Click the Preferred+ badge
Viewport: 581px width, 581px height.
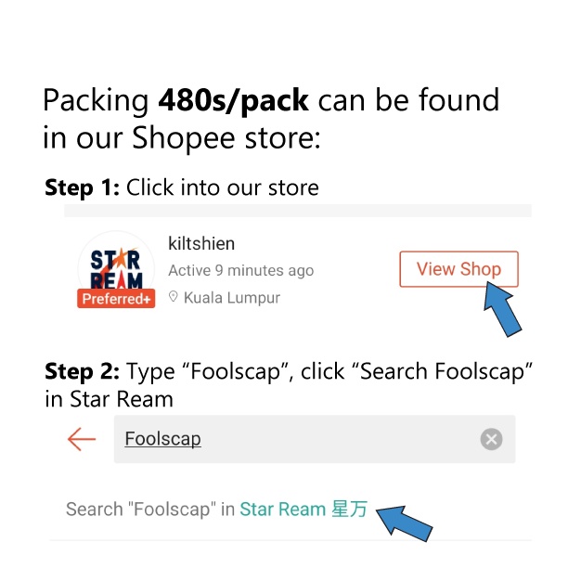tap(117, 299)
